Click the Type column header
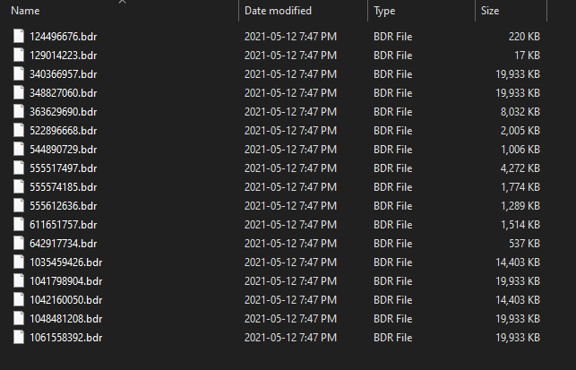Screen dimensions: 576x370 coord(384,11)
